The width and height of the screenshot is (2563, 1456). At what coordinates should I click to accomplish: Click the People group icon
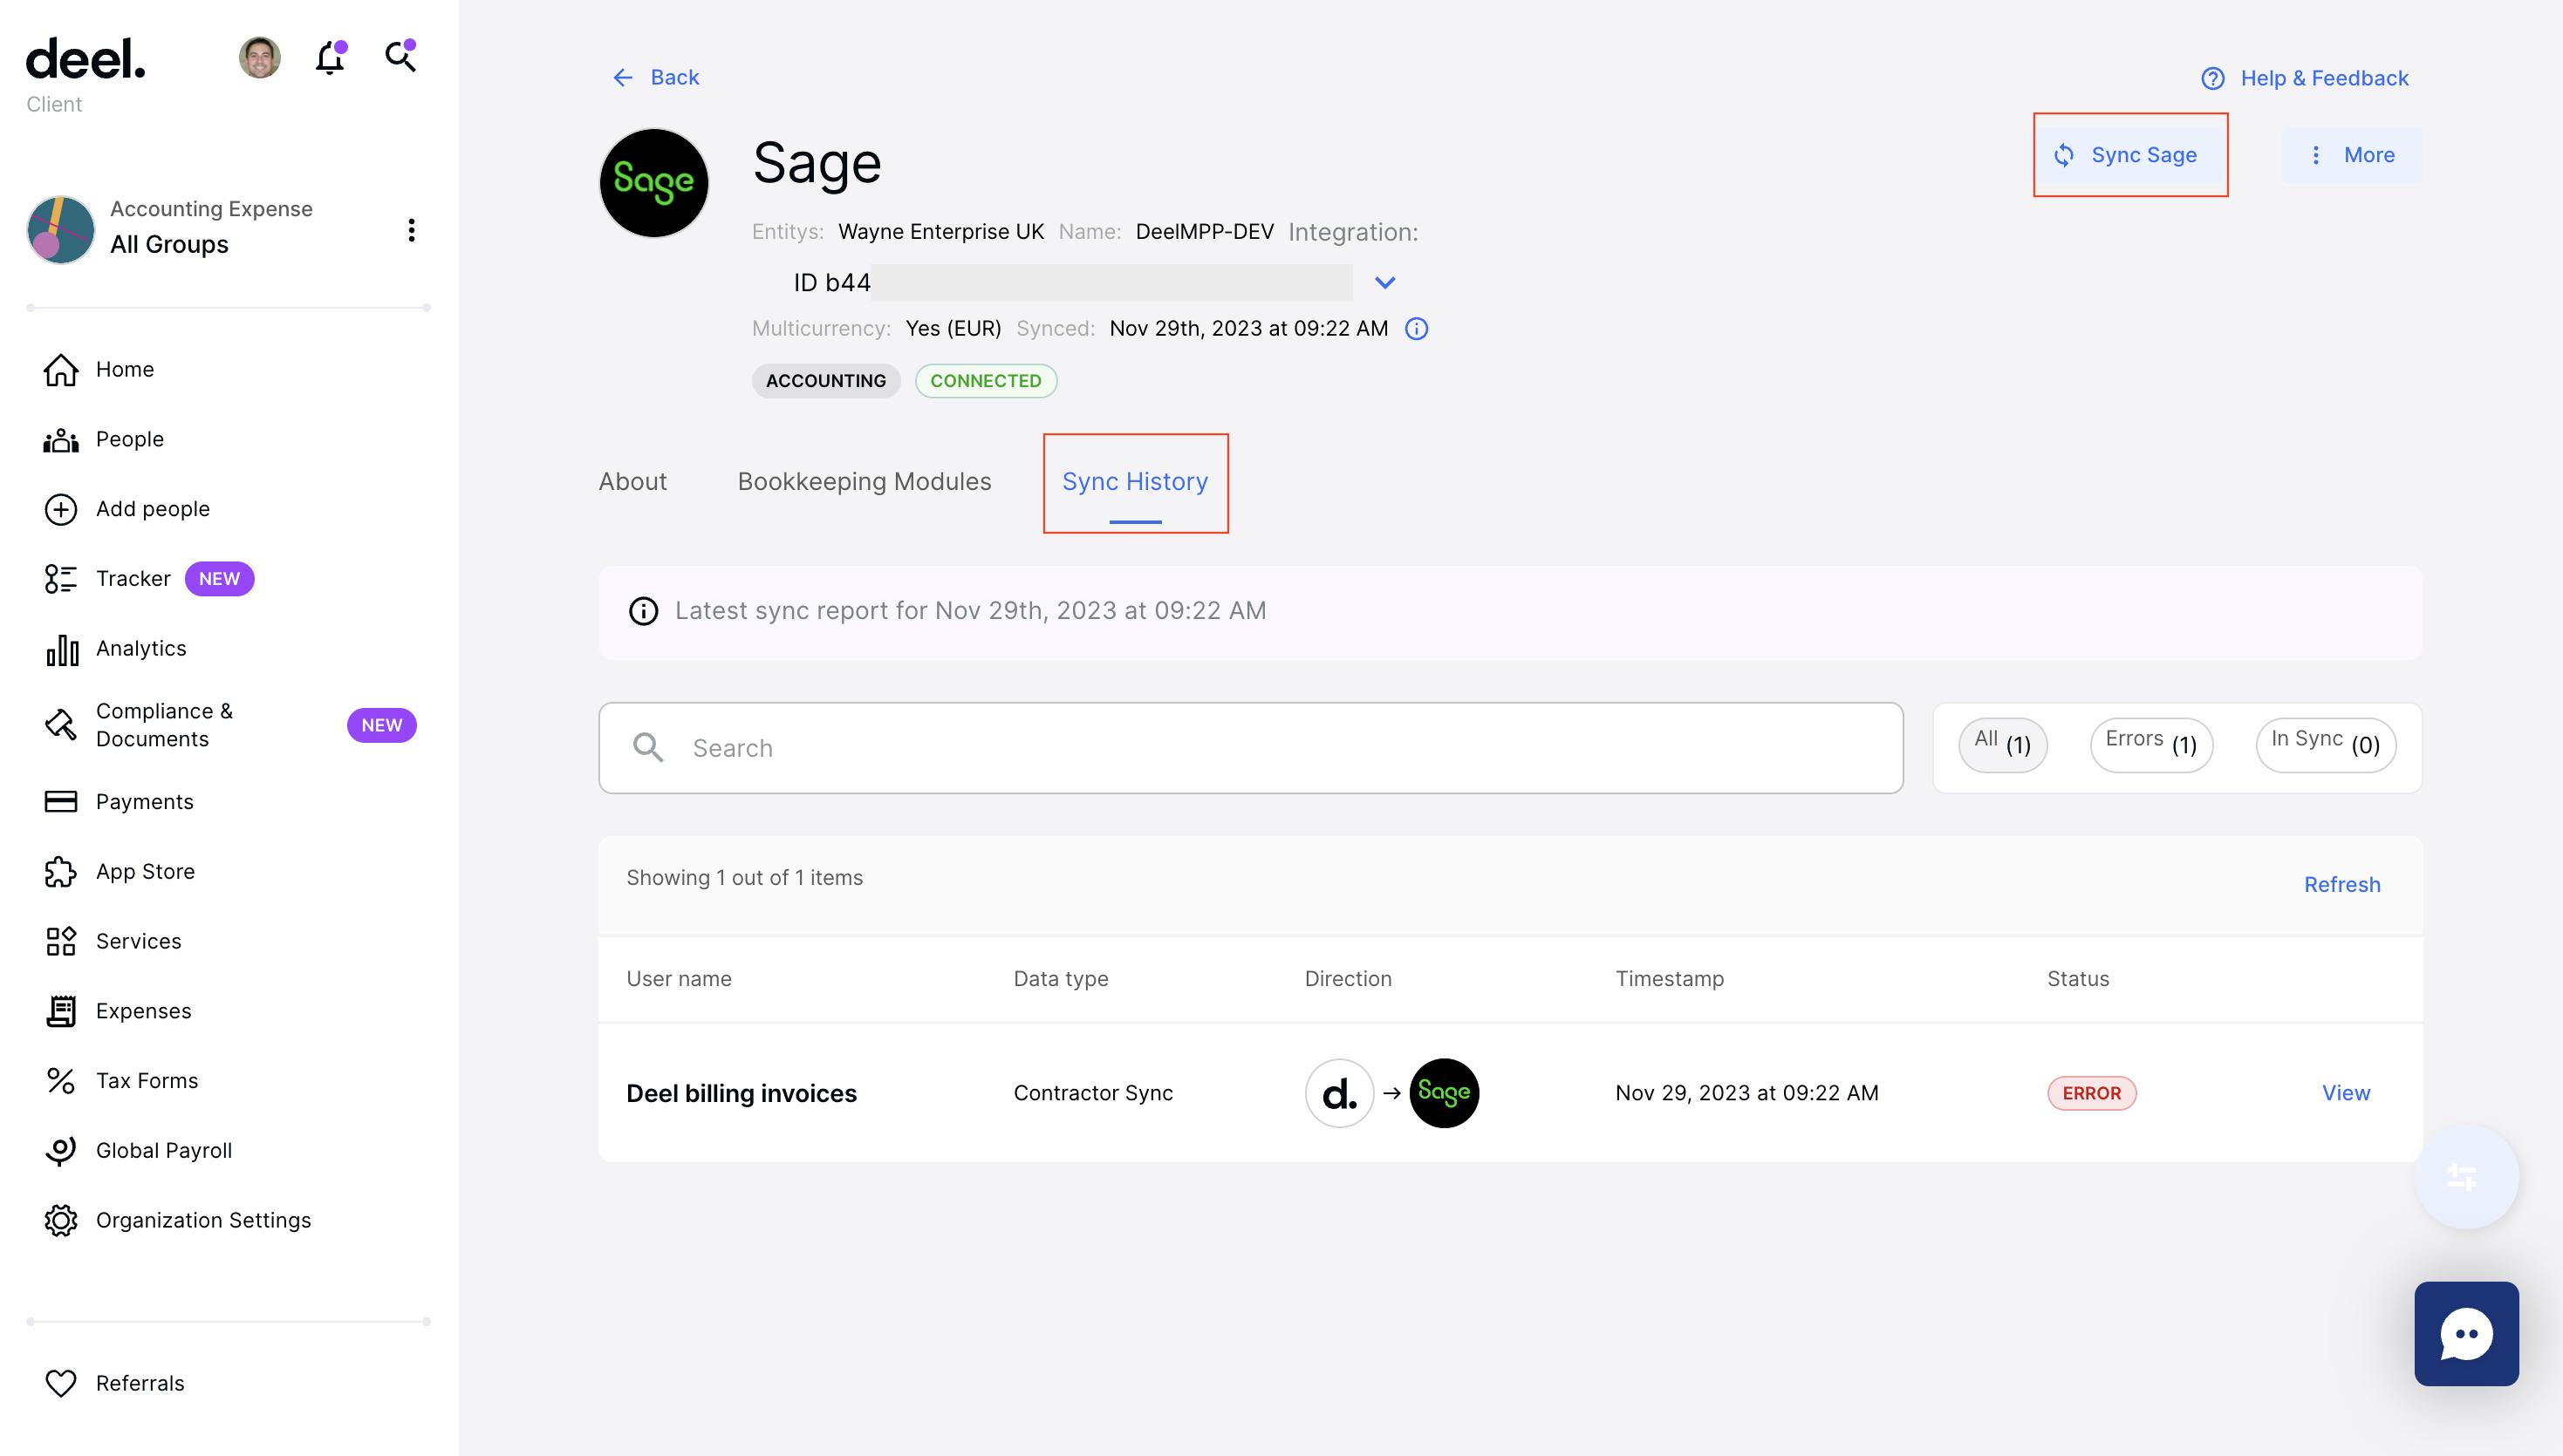[x=61, y=439]
